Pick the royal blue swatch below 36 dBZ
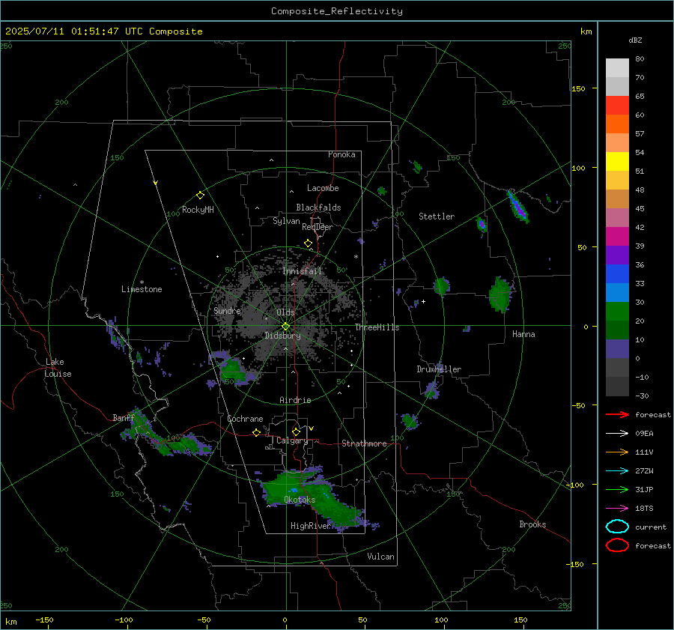 [x=617, y=274]
